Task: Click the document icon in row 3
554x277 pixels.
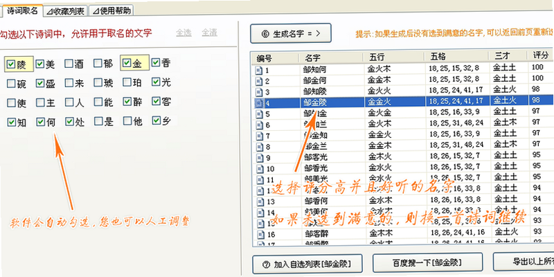Action: click(x=259, y=93)
